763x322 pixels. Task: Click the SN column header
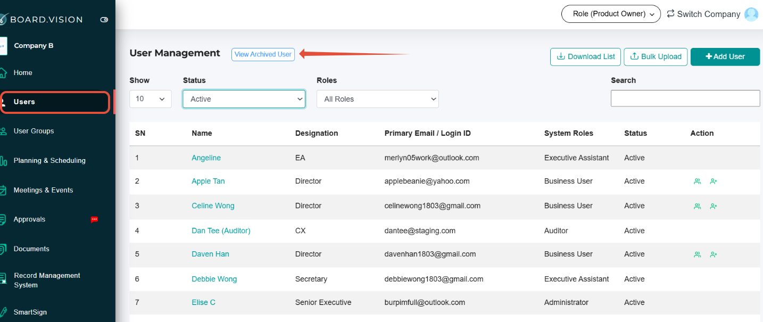coord(140,134)
